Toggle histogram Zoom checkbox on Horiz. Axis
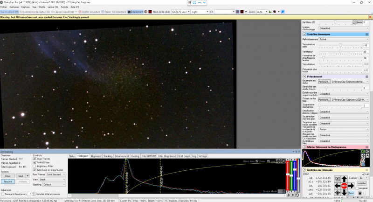This screenshot has height=202, width=373. coord(257,161)
